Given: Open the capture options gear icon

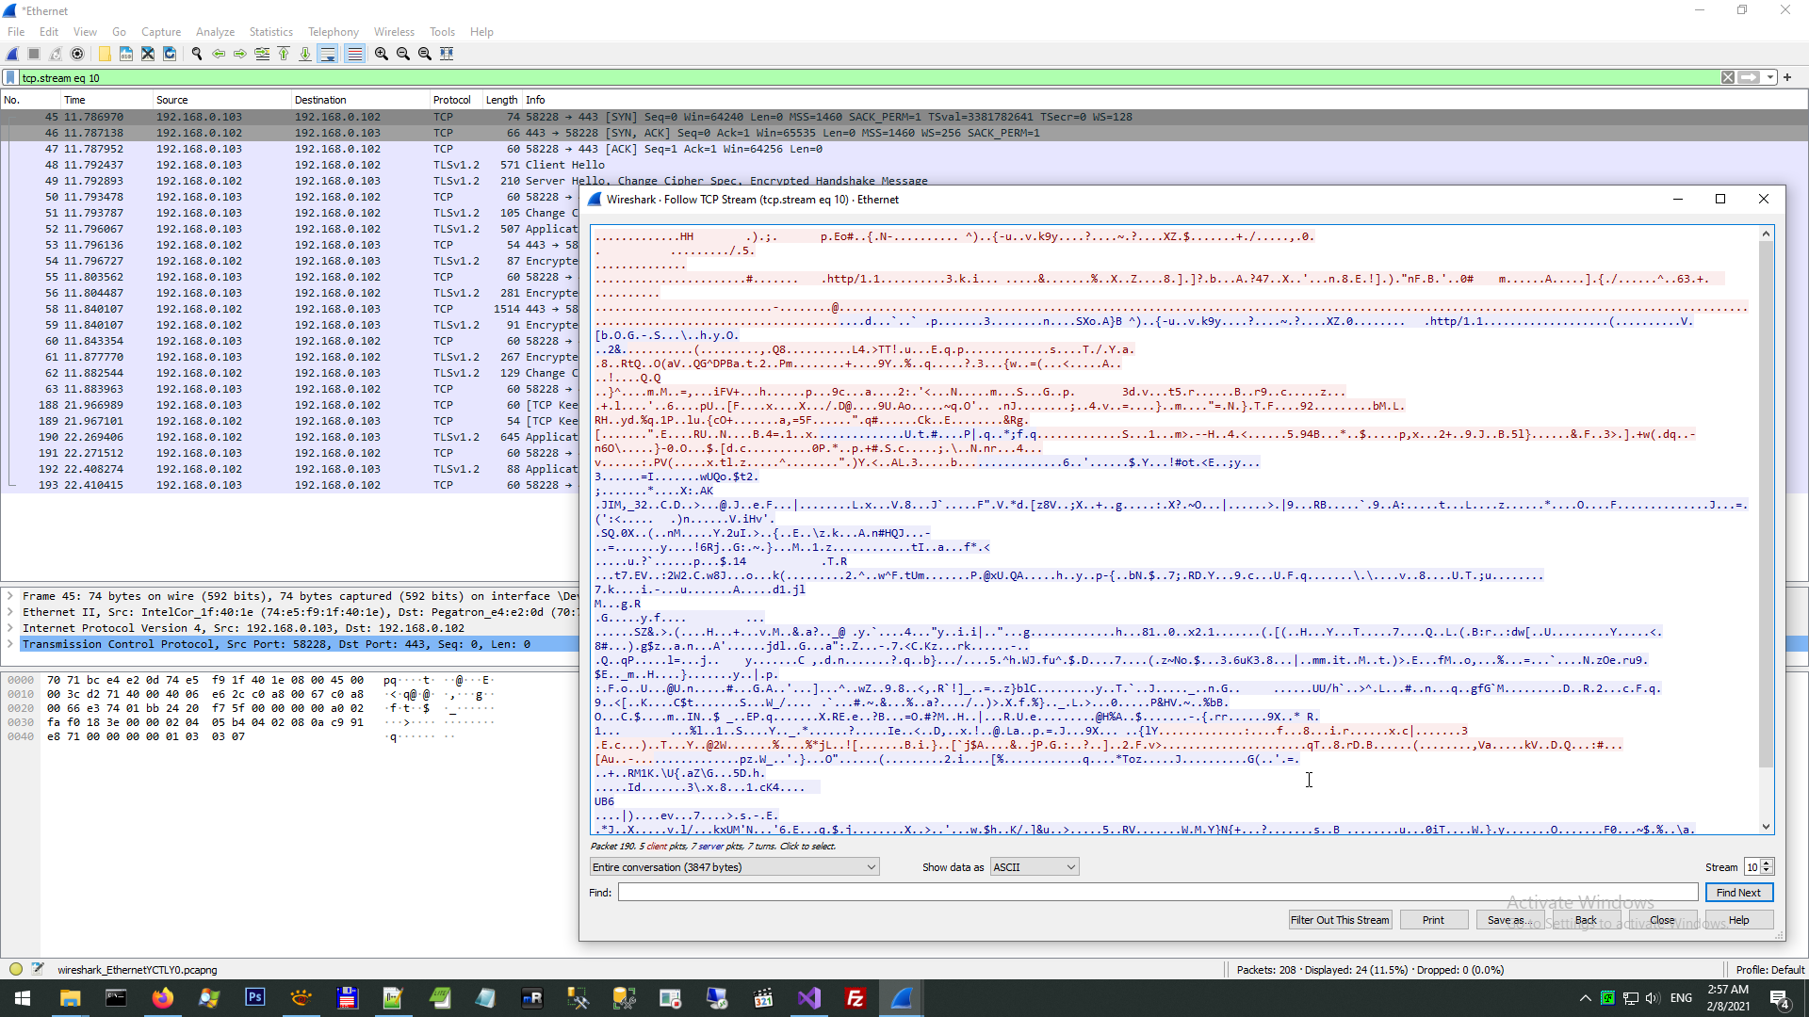Looking at the screenshot, I should 77,54.
